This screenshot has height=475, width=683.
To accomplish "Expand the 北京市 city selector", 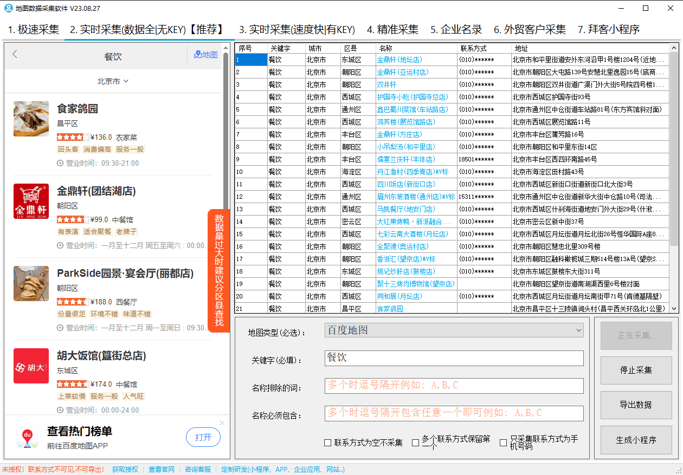I will point(113,81).
